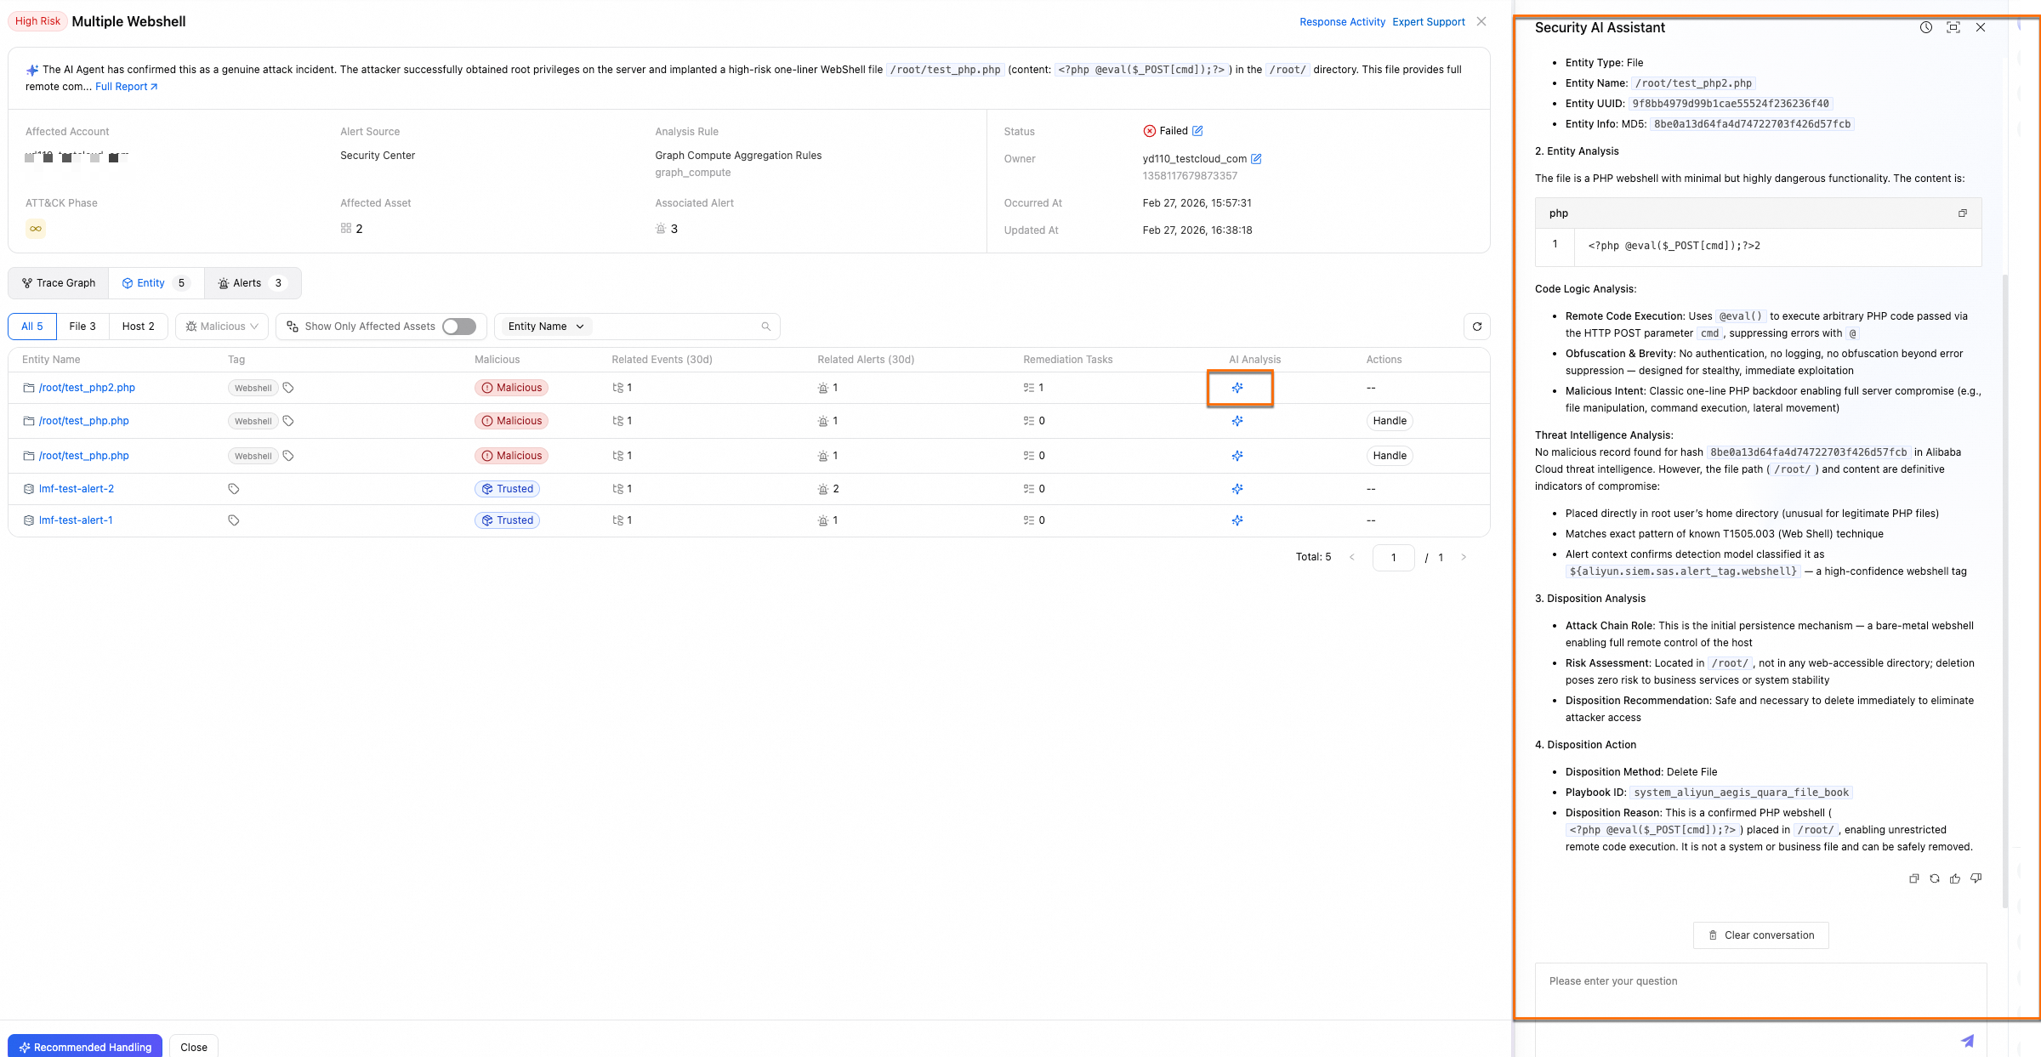
Task: Click the Recommended Handling button
Action: click(x=85, y=1047)
